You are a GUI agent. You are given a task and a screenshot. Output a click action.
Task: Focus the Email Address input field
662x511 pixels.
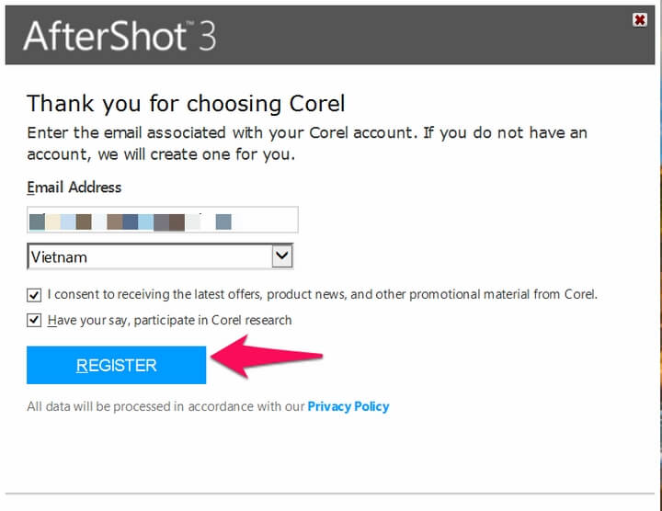(163, 220)
